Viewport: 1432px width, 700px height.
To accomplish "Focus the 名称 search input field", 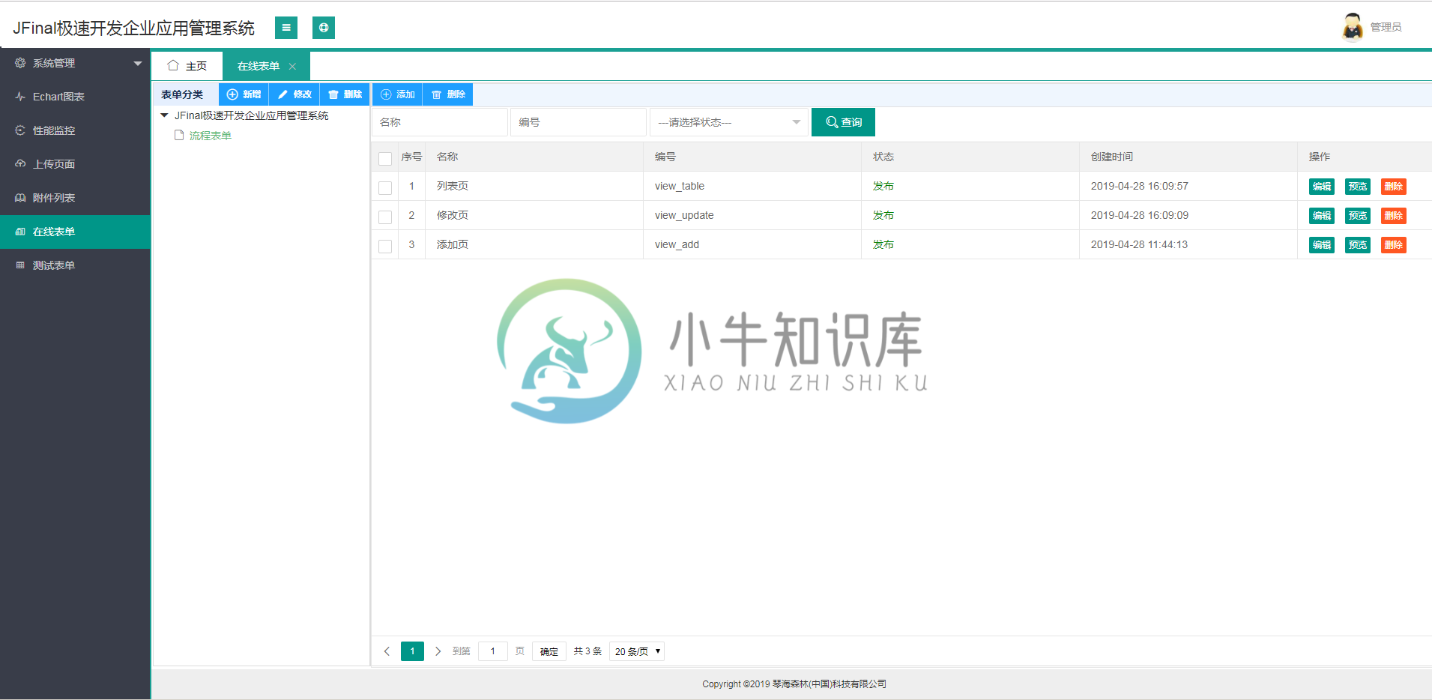I will click(440, 122).
